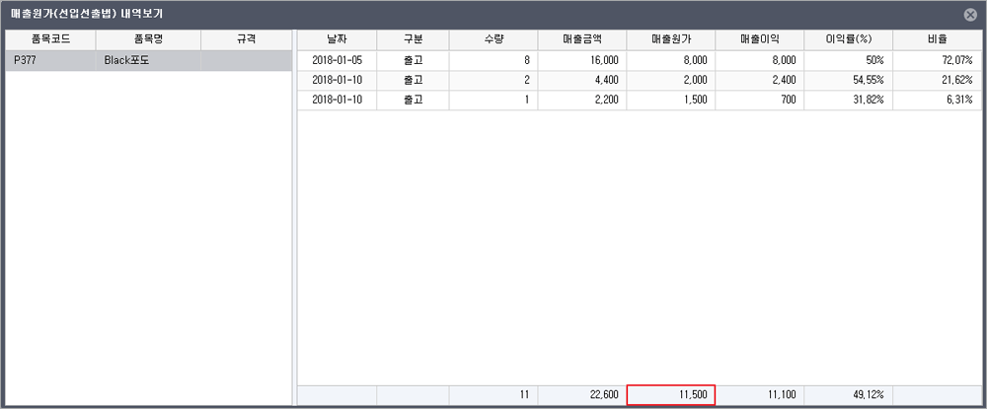Click the 규격 column header

point(245,39)
